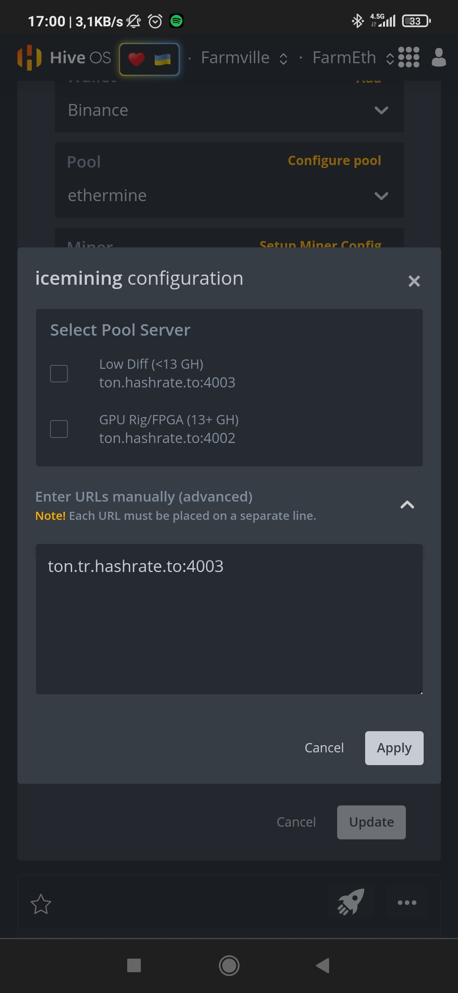This screenshot has height=993, width=458.
Task: Tap the Spotify status bar icon
Action: (x=176, y=21)
